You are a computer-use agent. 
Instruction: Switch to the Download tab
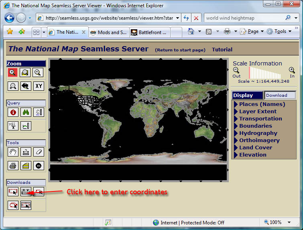pos(280,95)
